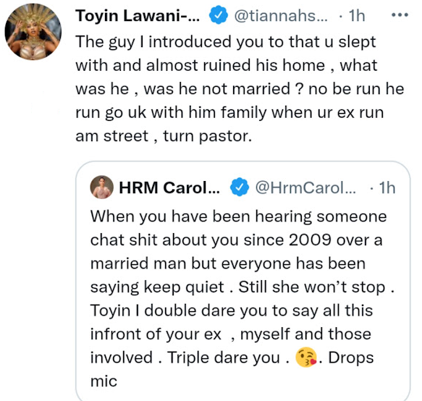Open the three-dot more options menu
The image size is (422, 401).
pyautogui.click(x=400, y=15)
